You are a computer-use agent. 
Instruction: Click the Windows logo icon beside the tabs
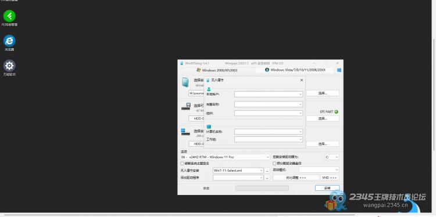pos(339,70)
